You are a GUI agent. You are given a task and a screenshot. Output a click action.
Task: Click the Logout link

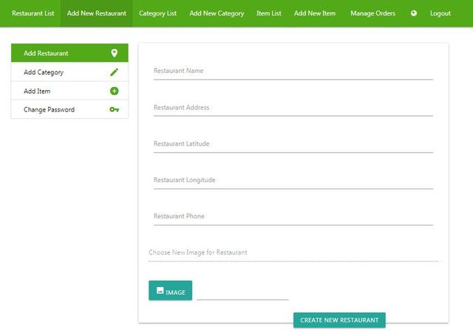(x=440, y=13)
